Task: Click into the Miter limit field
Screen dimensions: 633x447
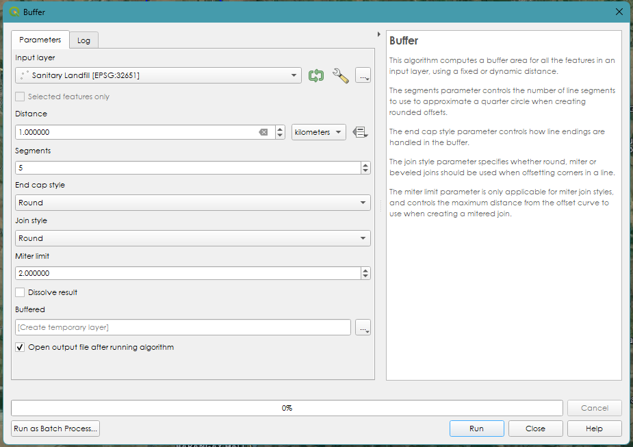Action: pos(186,273)
